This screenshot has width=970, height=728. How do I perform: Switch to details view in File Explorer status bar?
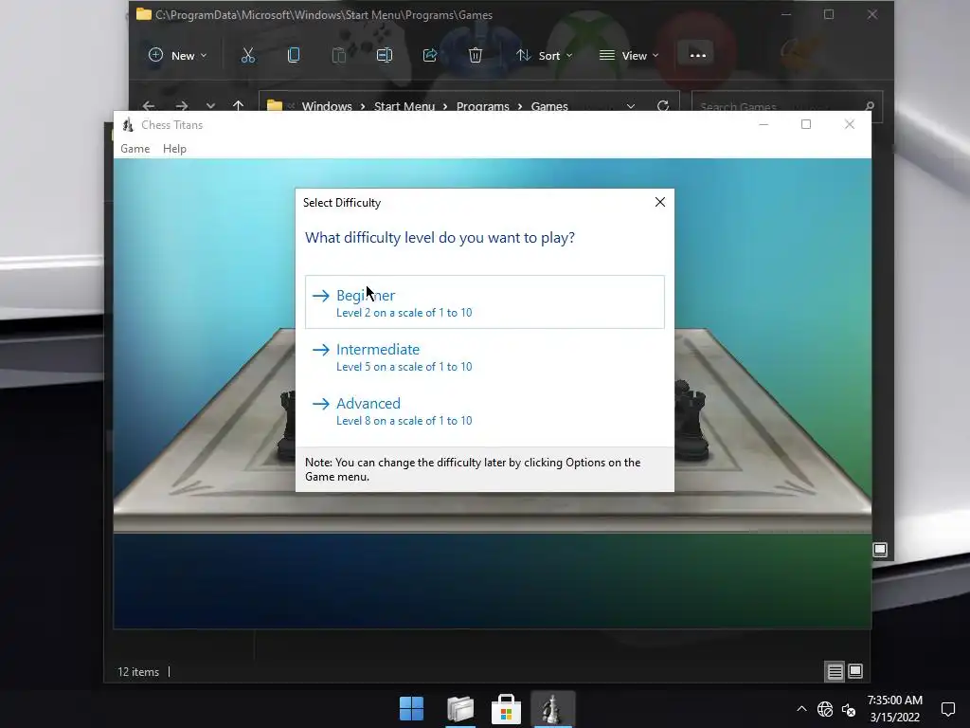tap(835, 671)
